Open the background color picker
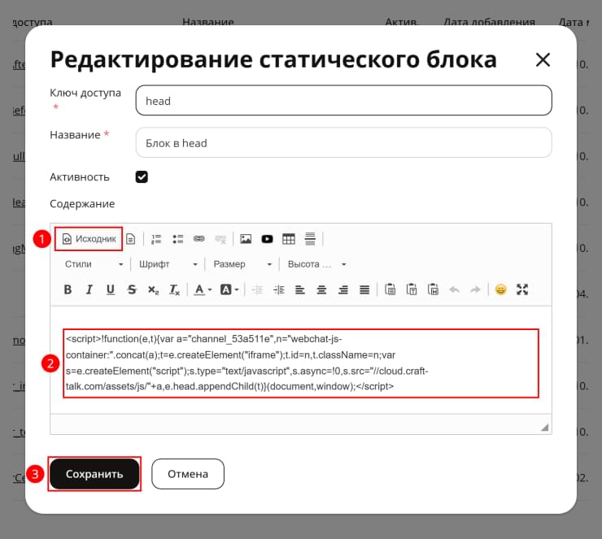The height and width of the screenshot is (539, 602). pyautogui.click(x=229, y=289)
